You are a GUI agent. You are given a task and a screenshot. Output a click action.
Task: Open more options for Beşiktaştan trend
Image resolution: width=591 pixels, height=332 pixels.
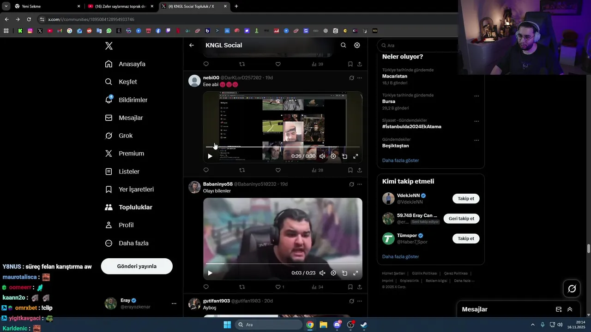click(476, 140)
